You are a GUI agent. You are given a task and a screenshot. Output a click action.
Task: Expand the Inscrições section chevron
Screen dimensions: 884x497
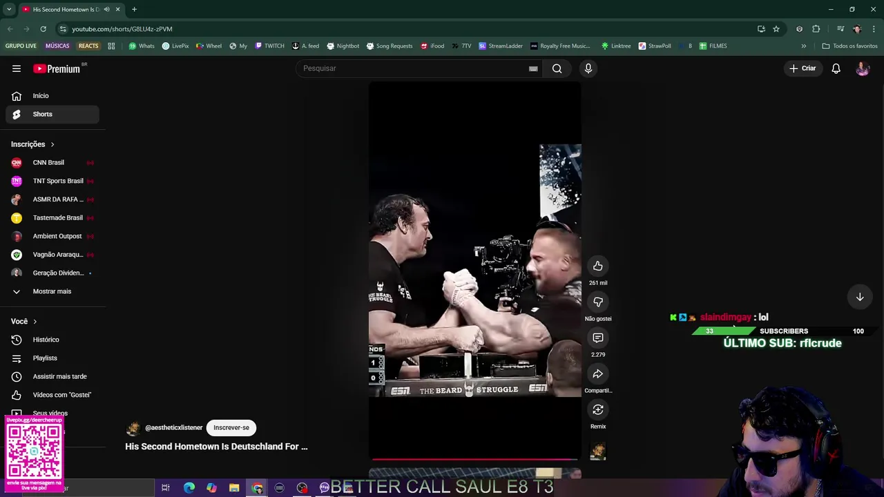coord(52,144)
